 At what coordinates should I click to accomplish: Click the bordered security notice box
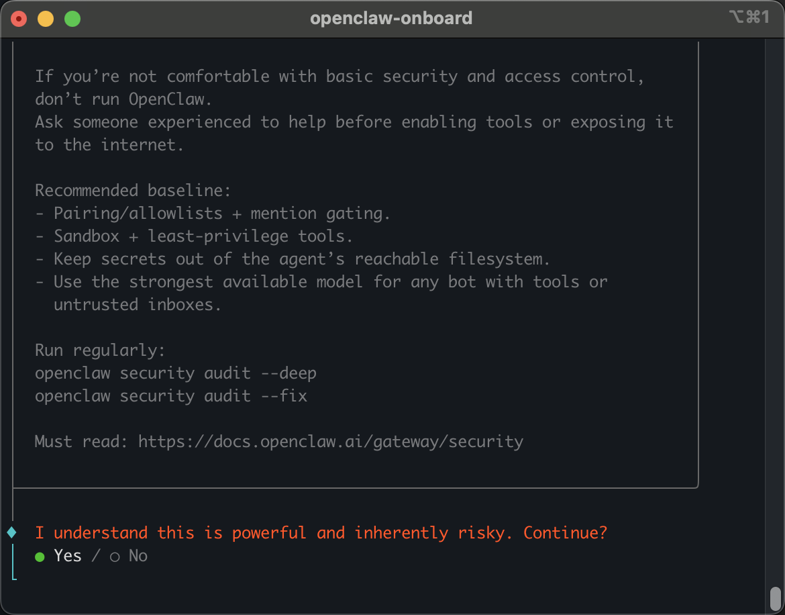(x=356, y=269)
